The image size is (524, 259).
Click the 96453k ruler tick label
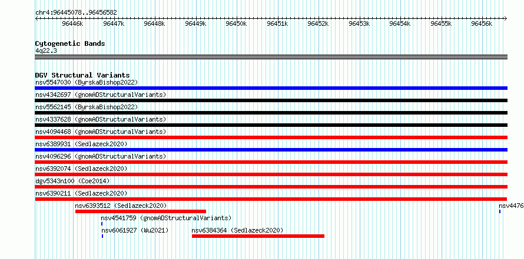[x=360, y=24]
